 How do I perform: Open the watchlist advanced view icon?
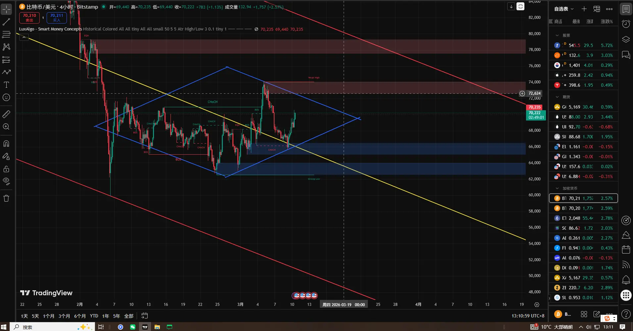tap(597, 9)
